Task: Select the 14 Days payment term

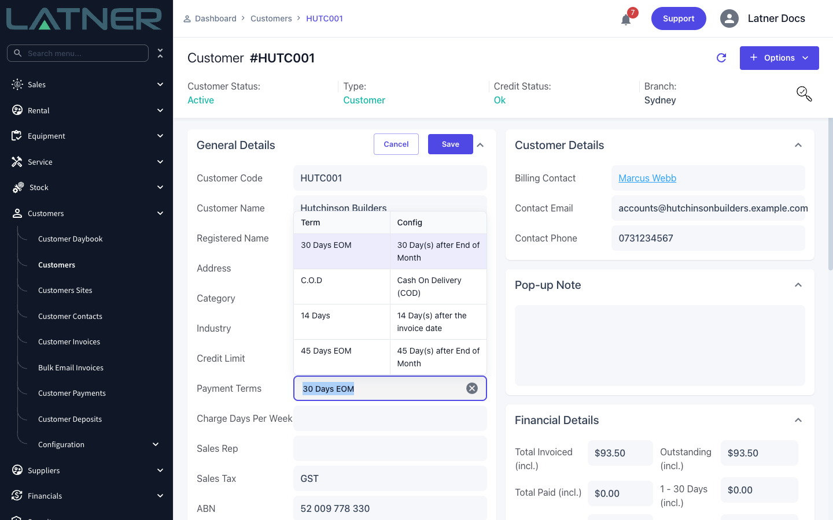Action: 390,322
